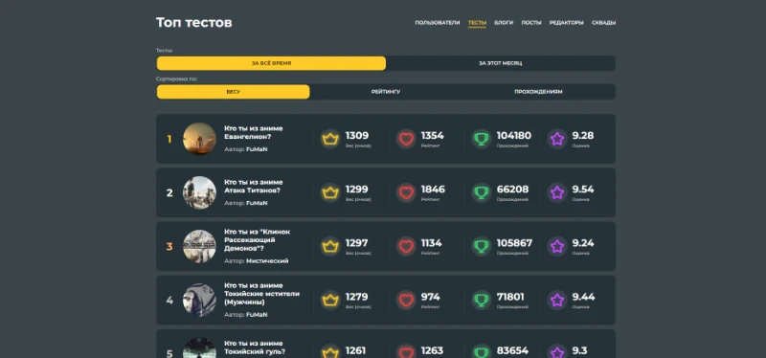Click the crown icon next to 1299

point(330,192)
